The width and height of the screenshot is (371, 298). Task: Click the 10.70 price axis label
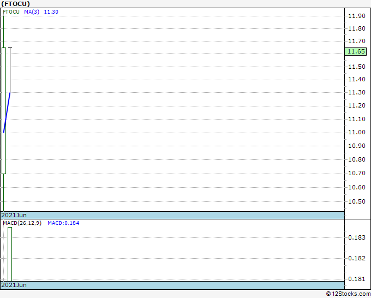(357, 173)
